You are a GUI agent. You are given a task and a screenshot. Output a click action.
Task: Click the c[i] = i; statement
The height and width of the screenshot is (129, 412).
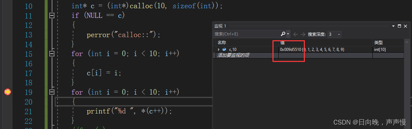[104, 73]
